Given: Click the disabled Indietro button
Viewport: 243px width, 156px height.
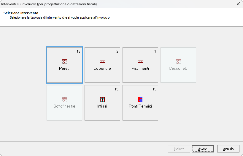Looking at the screenshot, I should click(179, 149).
